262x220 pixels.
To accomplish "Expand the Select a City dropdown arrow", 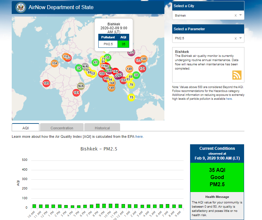I will click(x=241, y=15).
